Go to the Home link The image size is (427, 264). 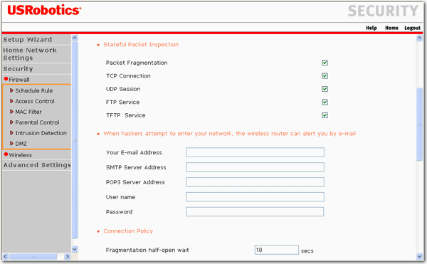(x=391, y=28)
